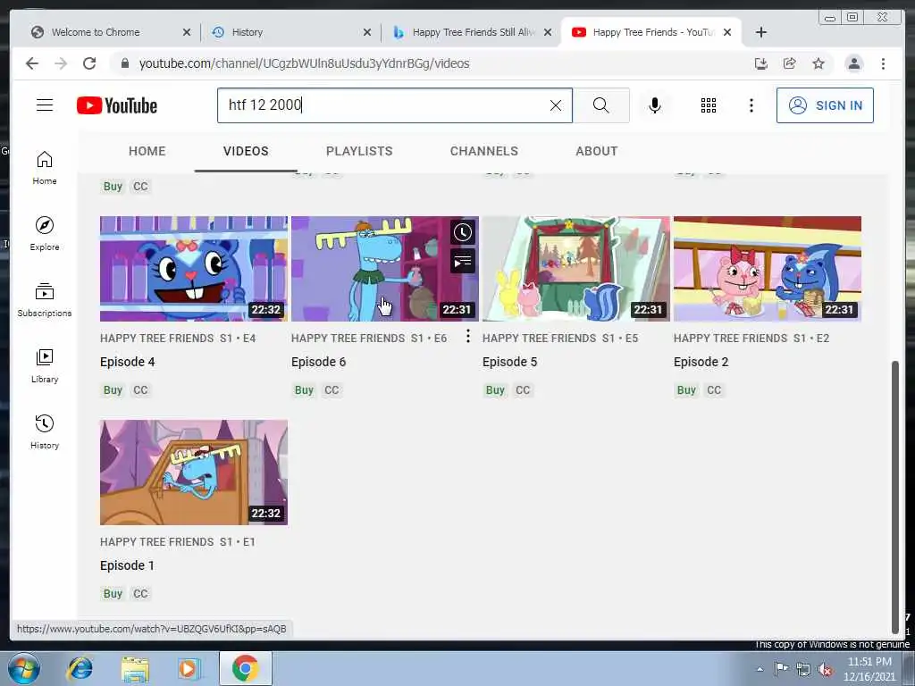Click the Episode 6 title link

[319, 363]
